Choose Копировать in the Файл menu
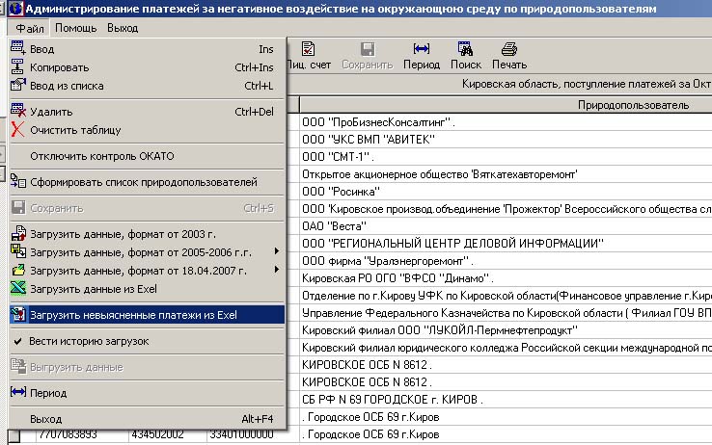 60,67
